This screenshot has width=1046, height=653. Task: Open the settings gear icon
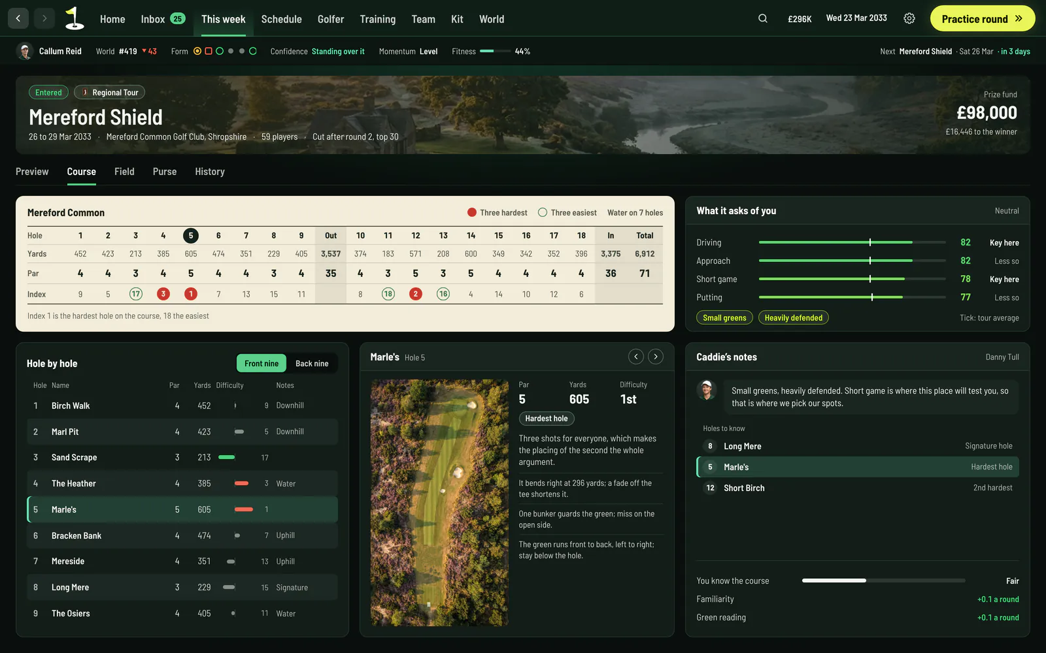(909, 18)
